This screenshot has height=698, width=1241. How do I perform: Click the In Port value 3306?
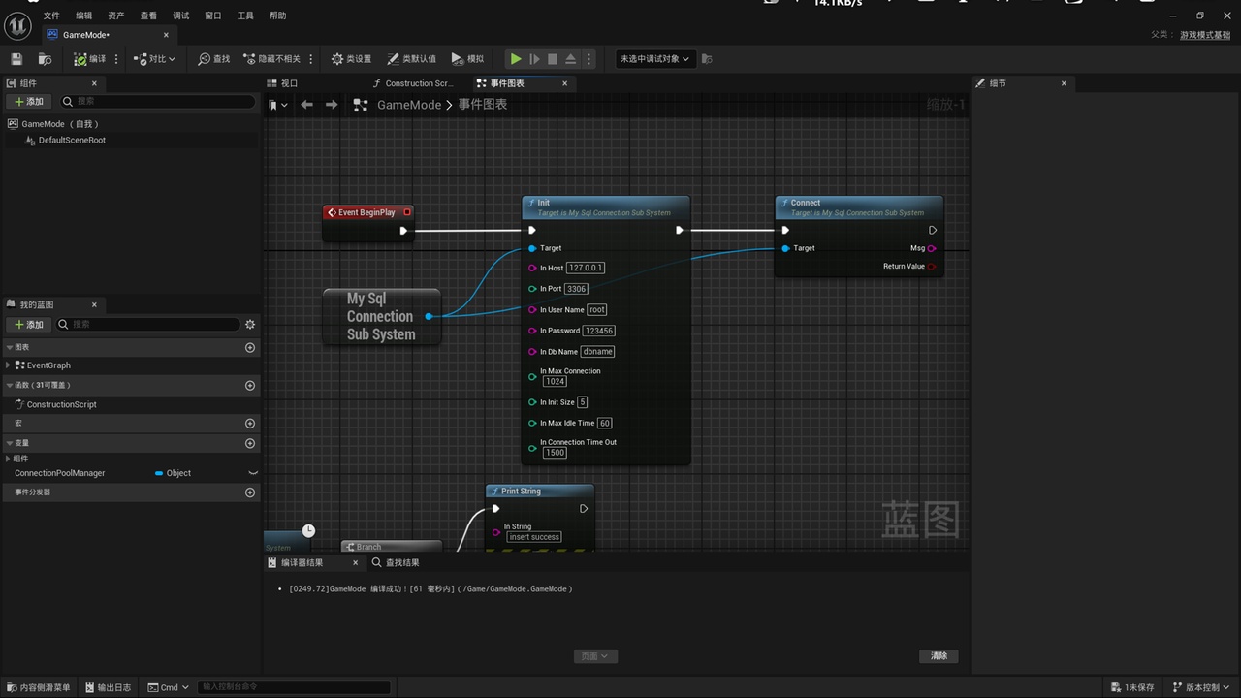click(577, 289)
